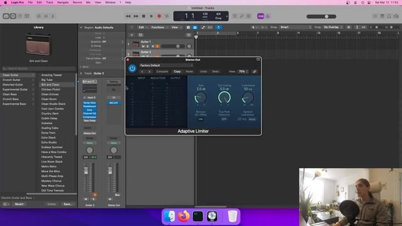Open the File menu
The width and height of the screenshot is (402, 226).
pyautogui.click(x=30, y=3)
